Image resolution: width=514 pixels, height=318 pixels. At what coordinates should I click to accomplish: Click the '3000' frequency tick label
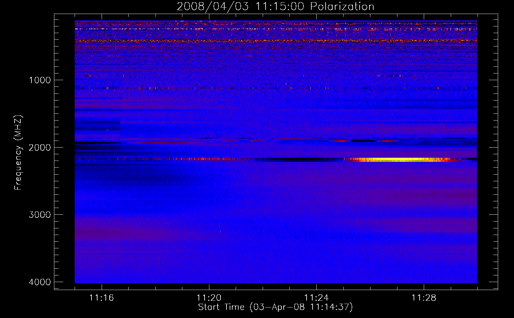pyautogui.click(x=40, y=215)
